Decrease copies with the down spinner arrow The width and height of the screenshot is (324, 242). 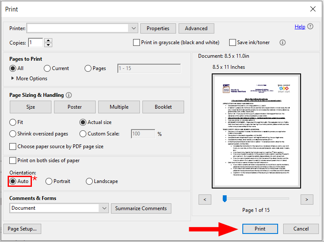(x=48, y=45)
